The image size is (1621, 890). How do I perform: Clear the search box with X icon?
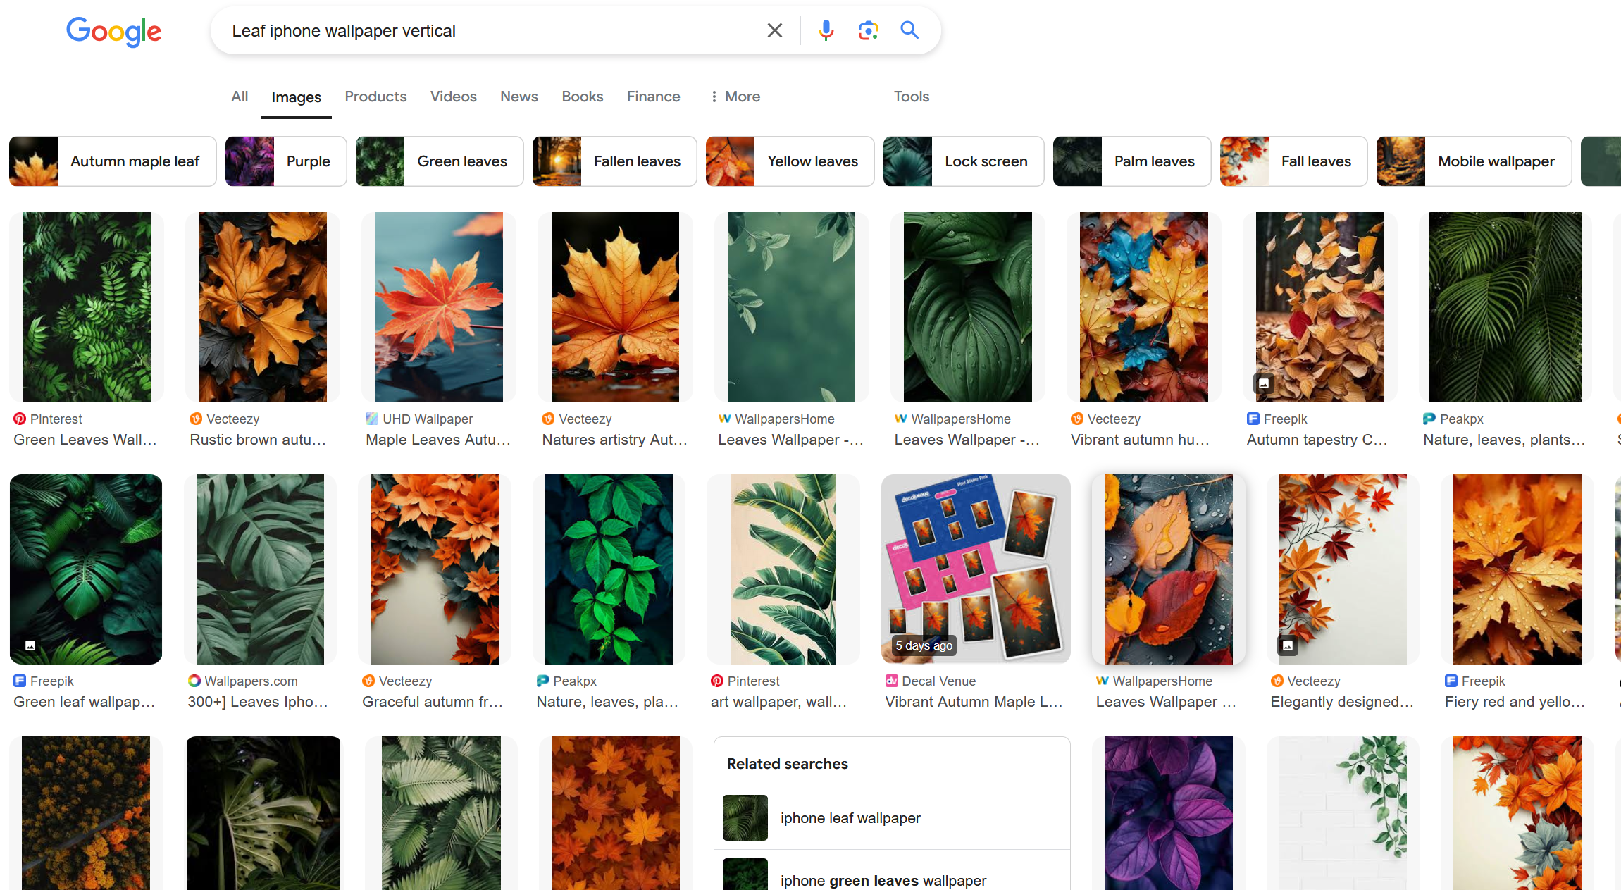click(x=774, y=30)
